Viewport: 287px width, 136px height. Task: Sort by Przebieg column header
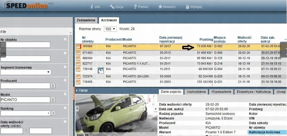(206, 40)
